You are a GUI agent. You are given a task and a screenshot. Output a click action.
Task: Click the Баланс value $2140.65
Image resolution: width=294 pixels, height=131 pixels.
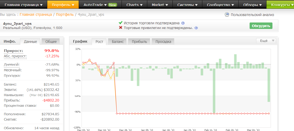[x=51, y=84]
